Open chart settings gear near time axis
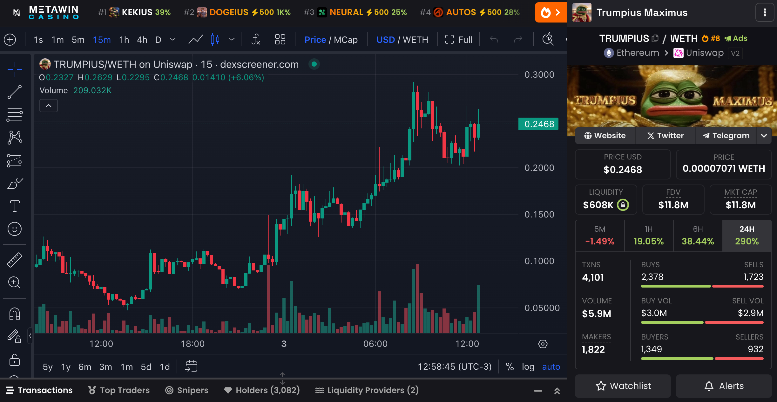The width and height of the screenshot is (777, 402). pos(543,344)
